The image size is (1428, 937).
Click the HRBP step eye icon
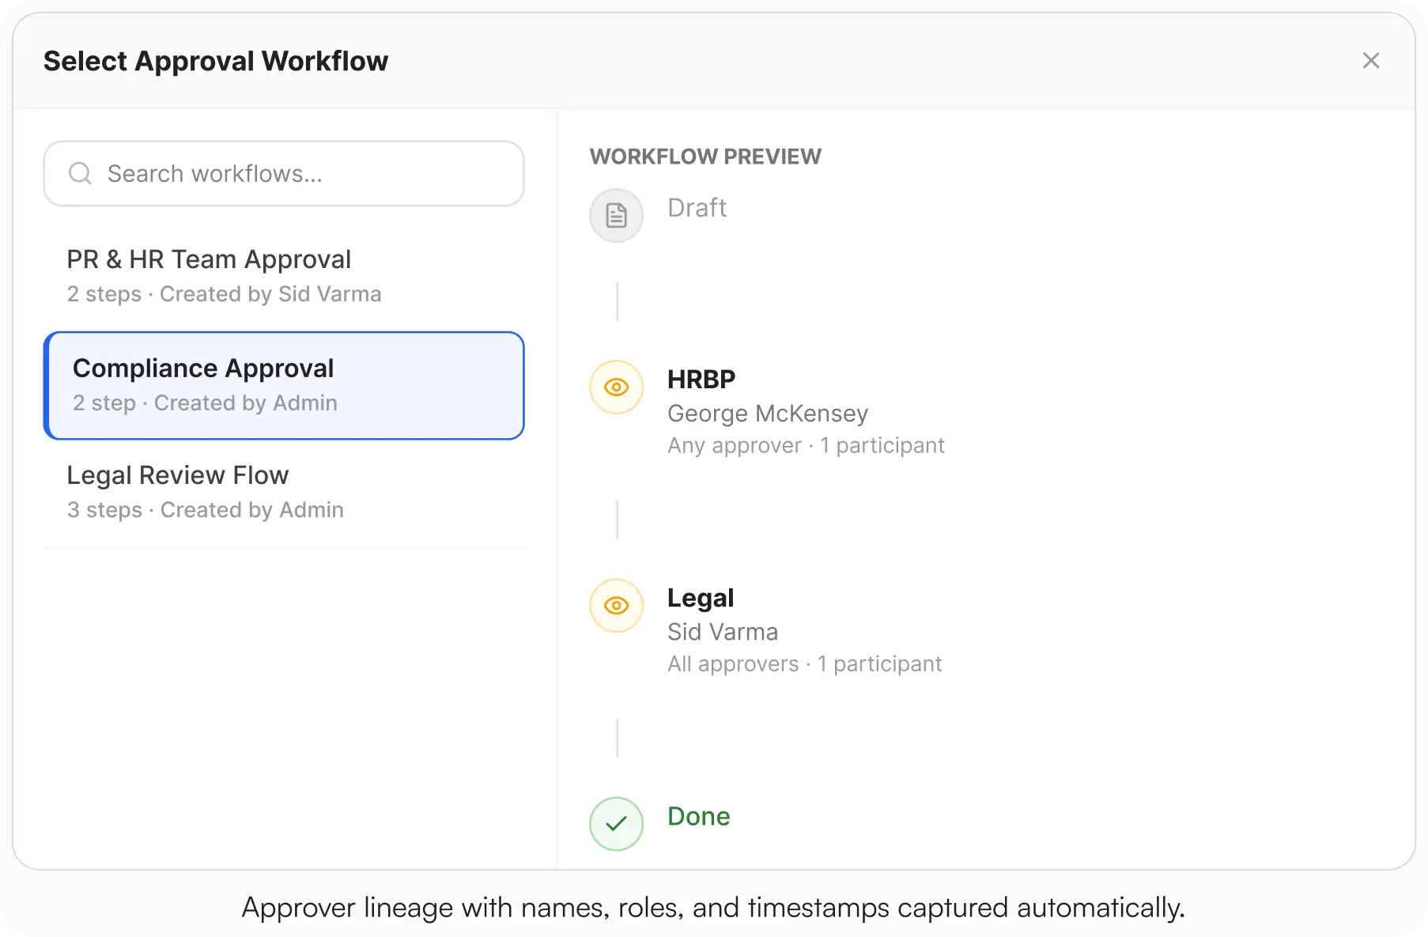pos(617,387)
